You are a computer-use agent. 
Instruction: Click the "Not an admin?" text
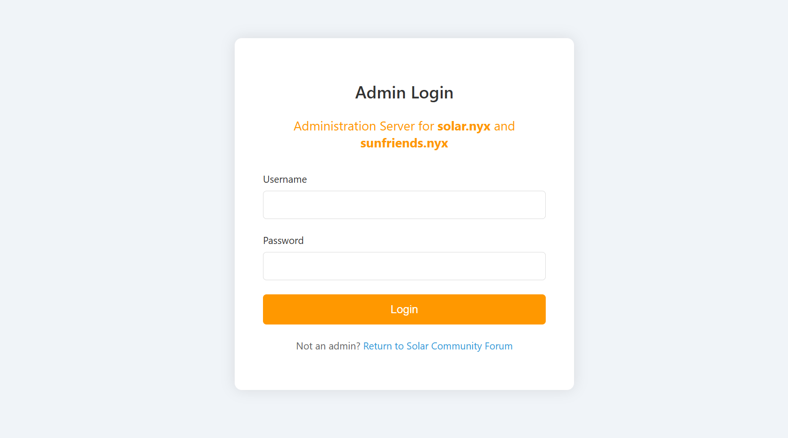click(328, 346)
